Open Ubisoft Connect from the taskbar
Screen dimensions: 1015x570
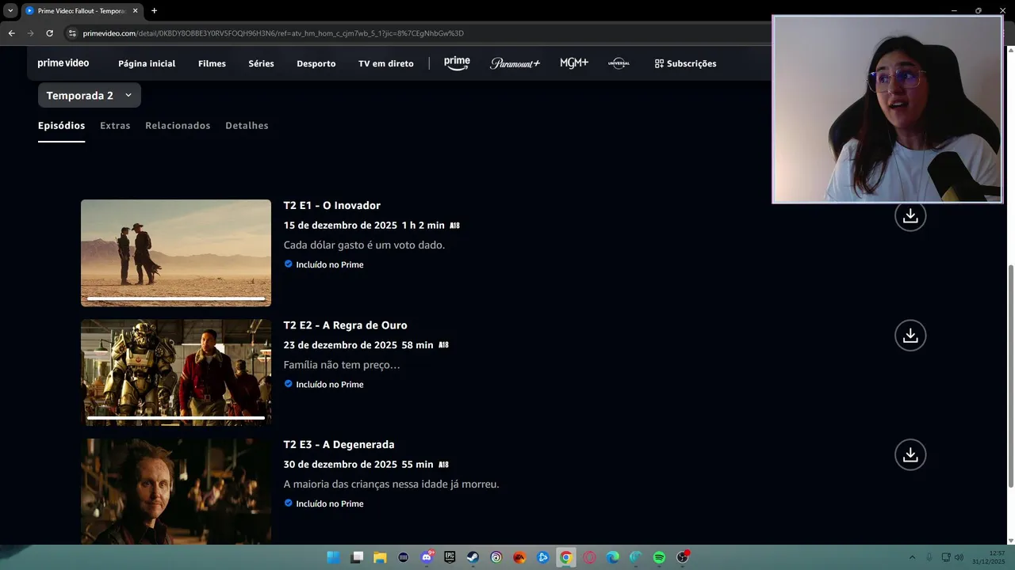point(496,557)
